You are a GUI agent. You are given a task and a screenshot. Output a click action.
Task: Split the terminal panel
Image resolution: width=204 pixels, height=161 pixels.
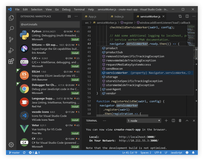pyautogui.click(x=173, y=120)
